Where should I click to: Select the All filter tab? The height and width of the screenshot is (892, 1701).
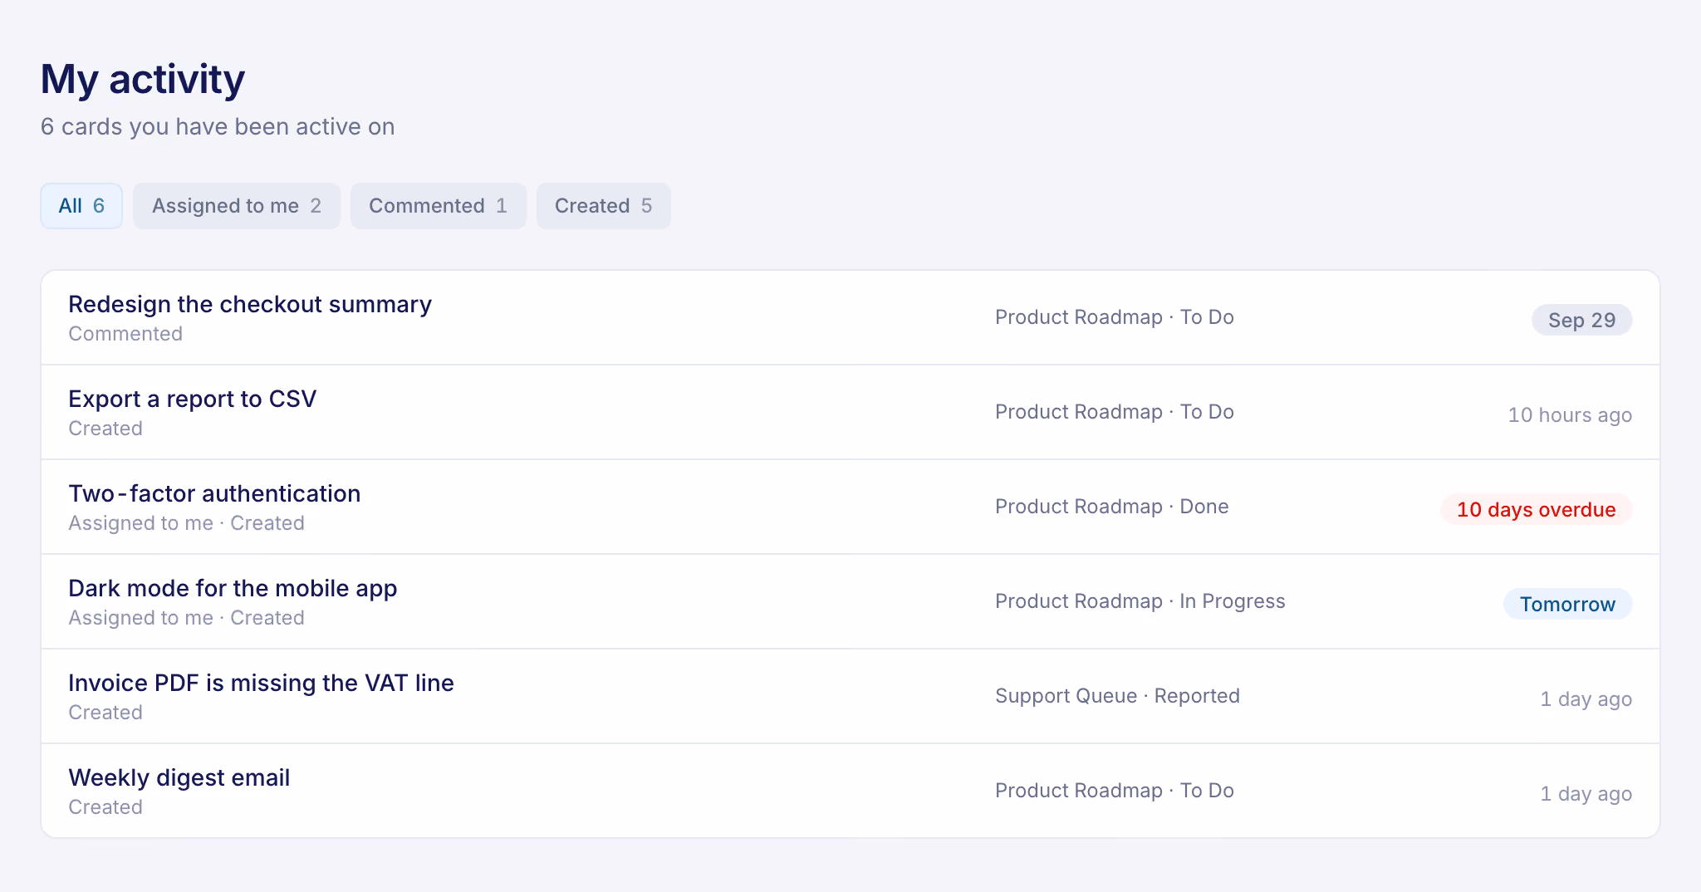tap(81, 206)
